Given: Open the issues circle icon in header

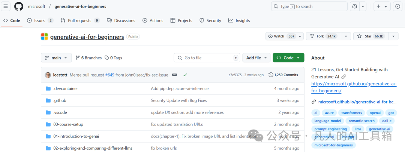Looking at the screenshot, I should click(398, 6).
